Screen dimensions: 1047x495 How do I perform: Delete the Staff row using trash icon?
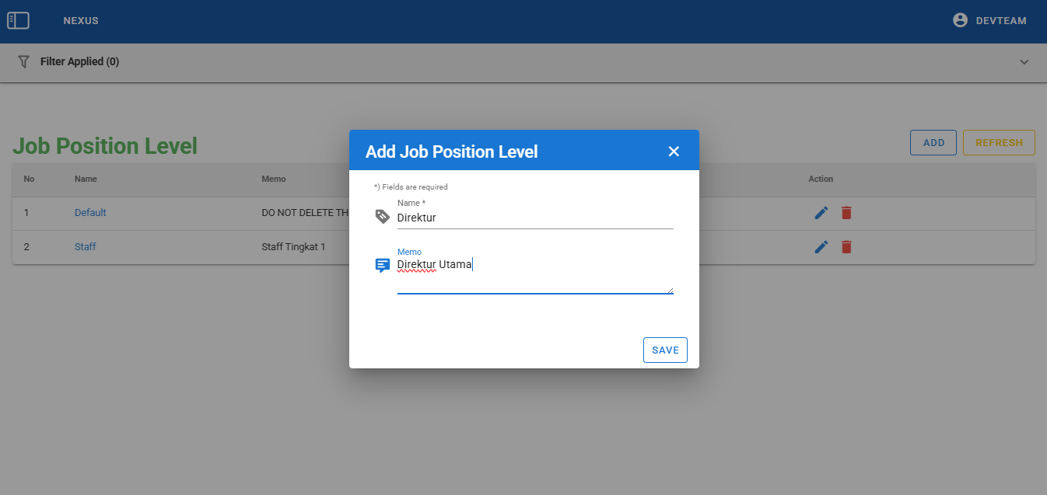pos(847,247)
